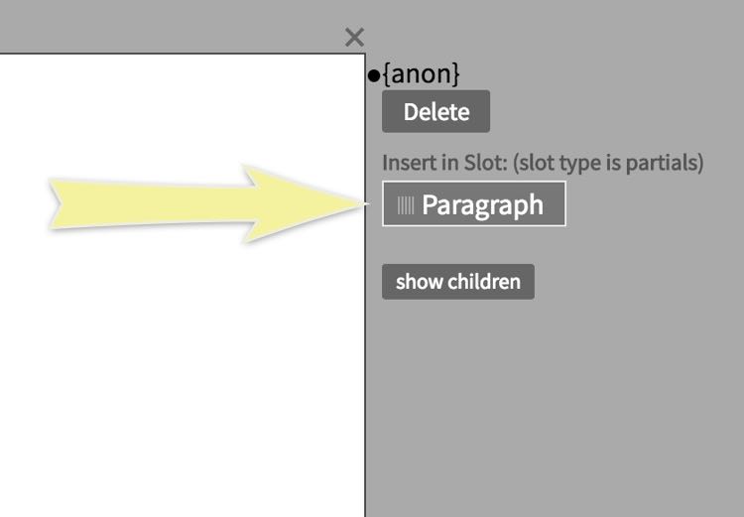The height and width of the screenshot is (517, 744).
Task: Click the pointed tip of the yellow arrow
Action: pos(361,204)
